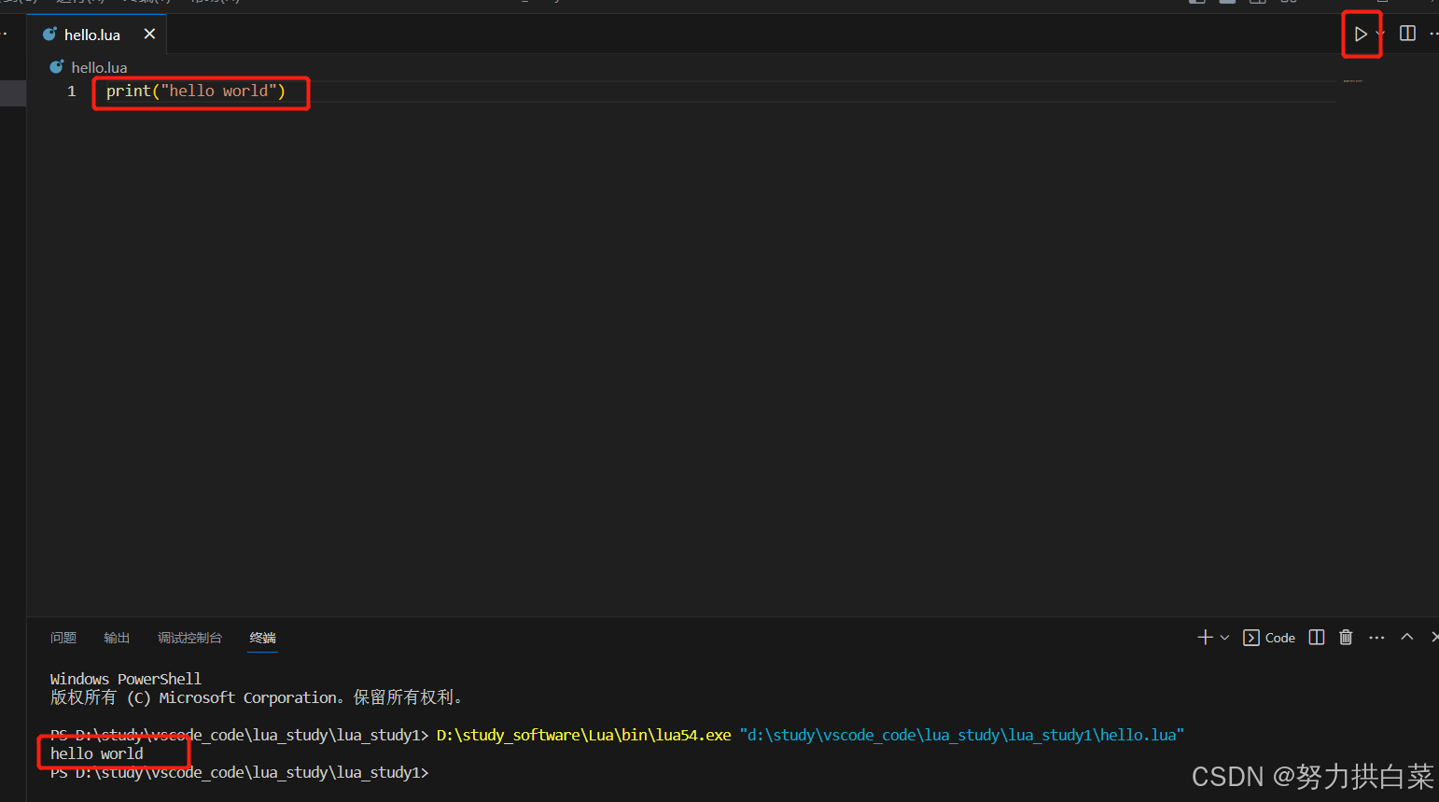Select the Code terminal in the terminal list
The image size is (1439, 802).
[x=1269, y=637]
